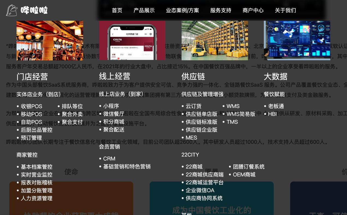This screenshot has height=215, width=347.
Task: Open the 供应商协同系统 link
Action: tap(204, 198)
